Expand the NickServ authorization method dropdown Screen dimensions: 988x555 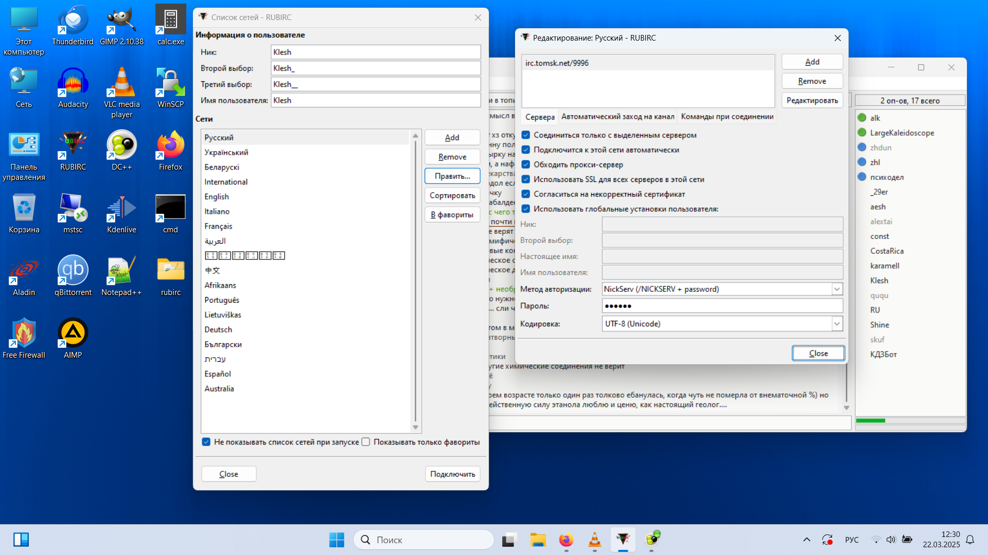click(837, 289)
